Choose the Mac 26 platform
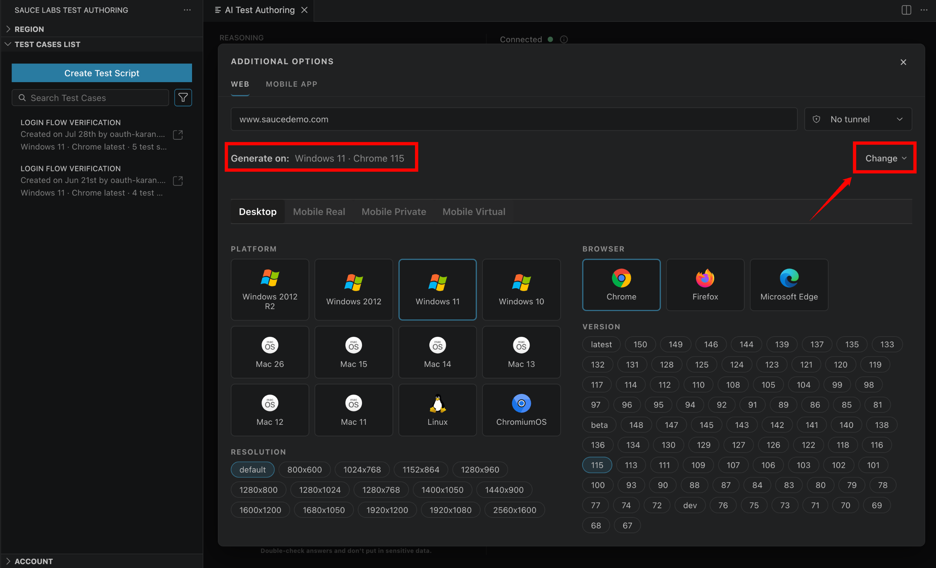Screen dimensions: 936x568 tap(270, 352)
